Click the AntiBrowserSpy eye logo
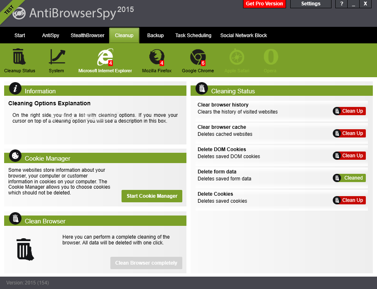Viewport: 377px width, 289px height. pos(19,13)
